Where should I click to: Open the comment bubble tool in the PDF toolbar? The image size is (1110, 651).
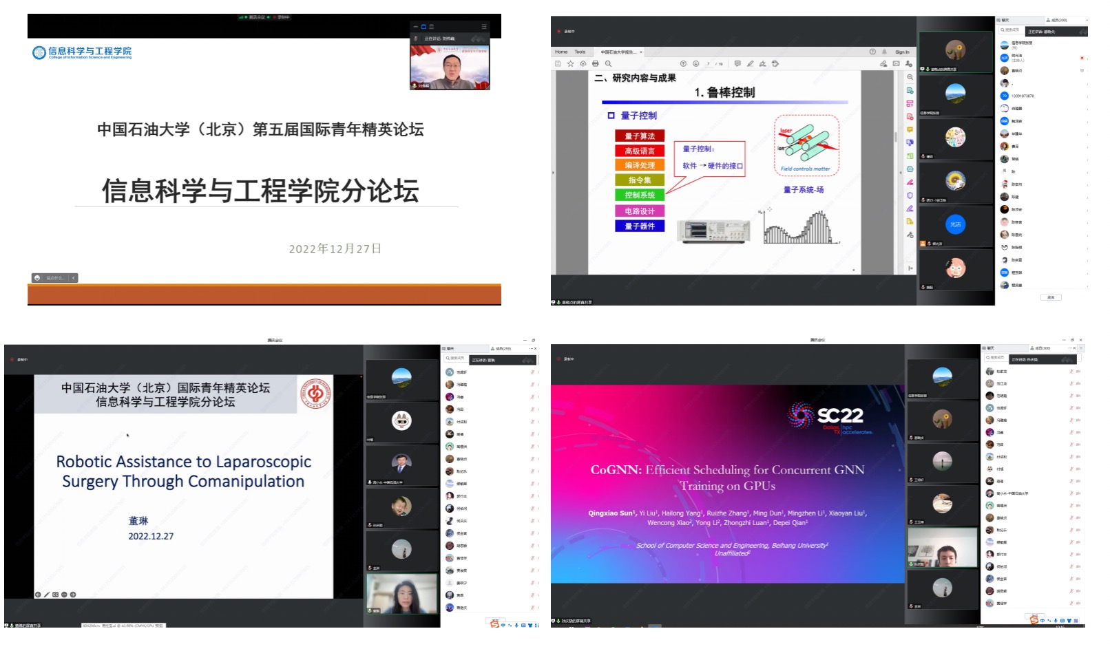point(737,63)
